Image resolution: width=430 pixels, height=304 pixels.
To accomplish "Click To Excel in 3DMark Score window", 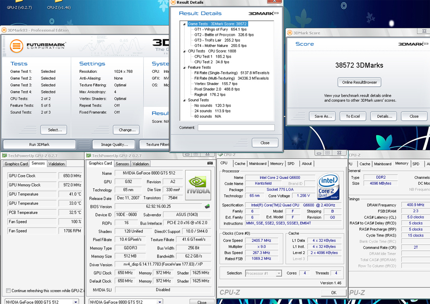I will tap(353, 116).
